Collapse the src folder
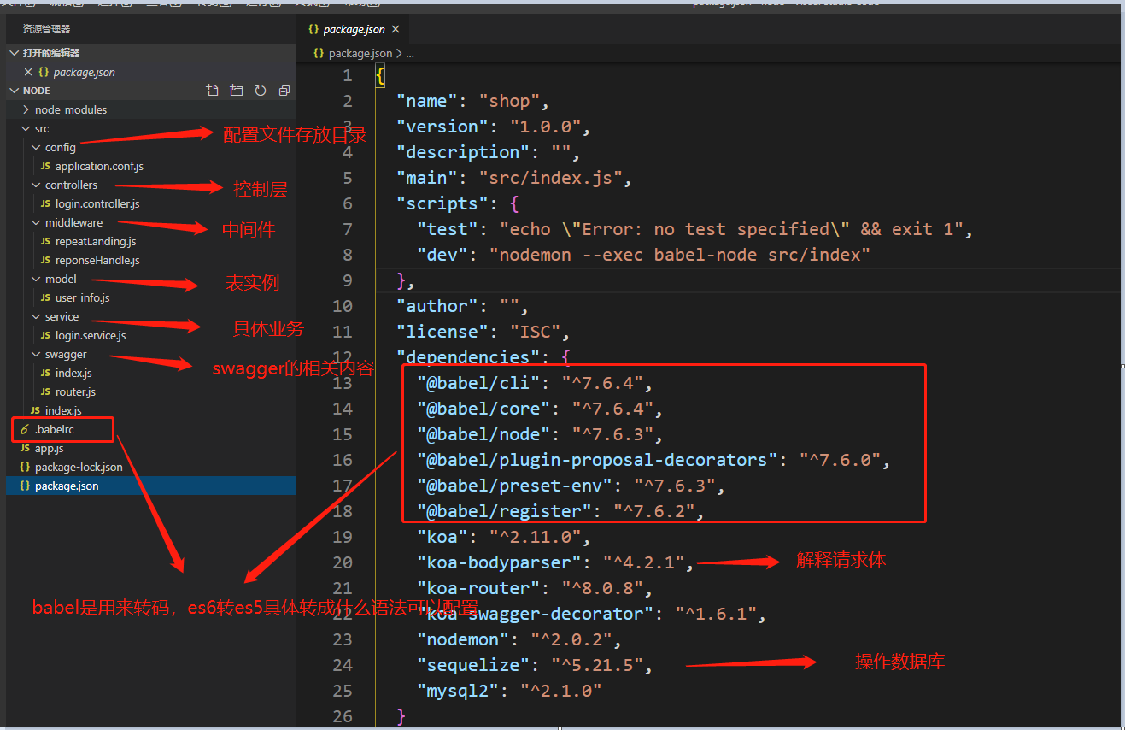The width and height of the screenshot is (1125, 730). pyautogui.click(x=26, y=128)
